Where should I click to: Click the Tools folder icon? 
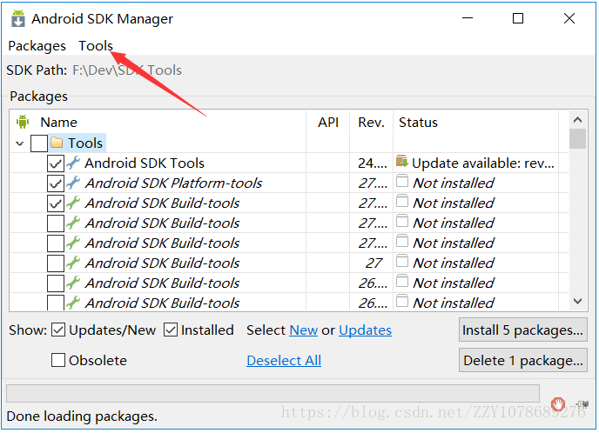57,143
